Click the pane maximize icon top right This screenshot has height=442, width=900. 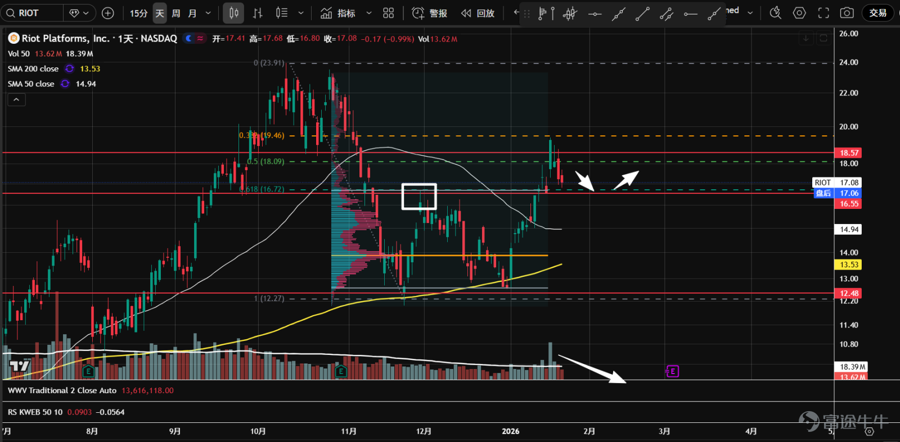coord(823,38)
